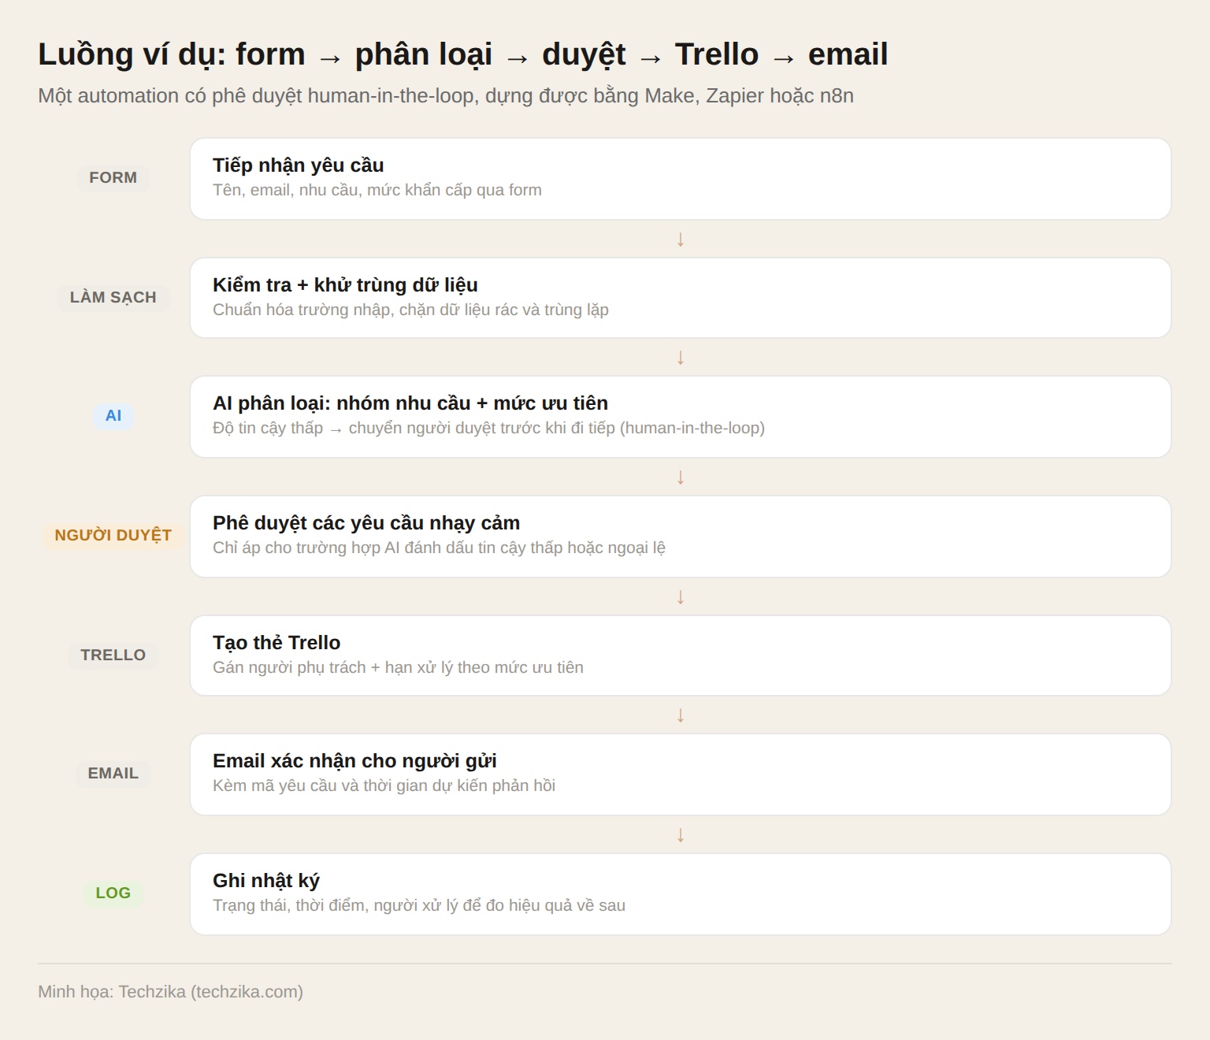The image size is (1210, 1040).
Task: Select heading 'Ghi nhật ký'
Action: (266, 881)
